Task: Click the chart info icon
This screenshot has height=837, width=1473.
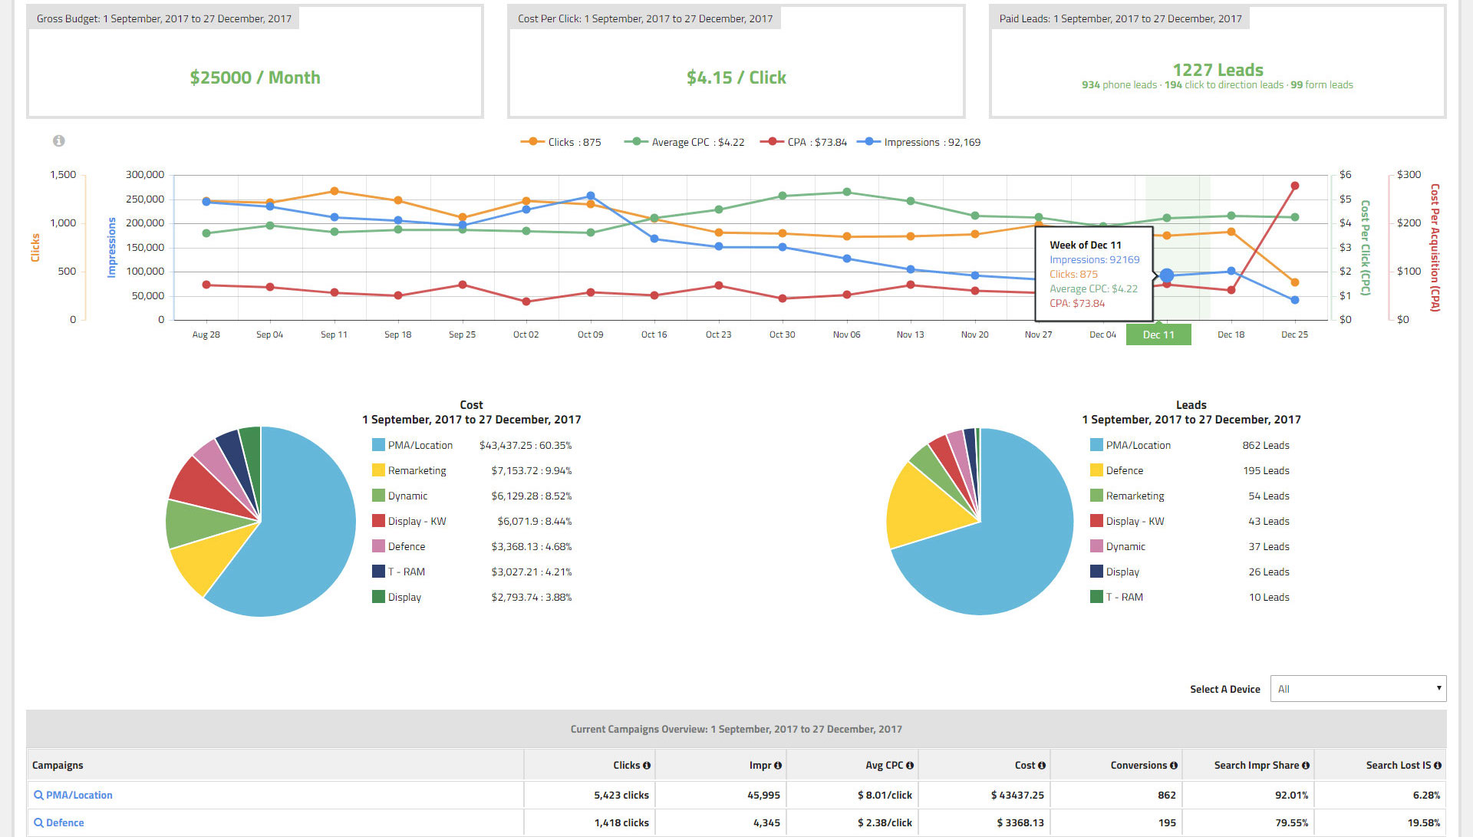Action: tap(58, 140)
